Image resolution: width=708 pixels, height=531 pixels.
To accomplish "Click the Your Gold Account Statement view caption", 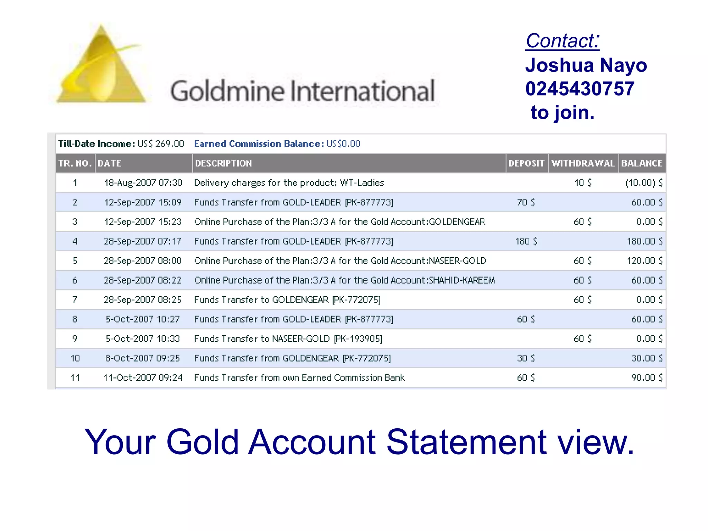I will pyautogui.click(x=359, y=441).
